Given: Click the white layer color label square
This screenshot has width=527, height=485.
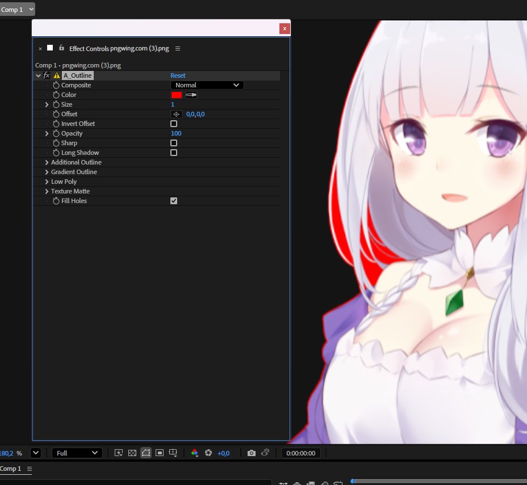Looking at the screenshot, I should 50,48.
